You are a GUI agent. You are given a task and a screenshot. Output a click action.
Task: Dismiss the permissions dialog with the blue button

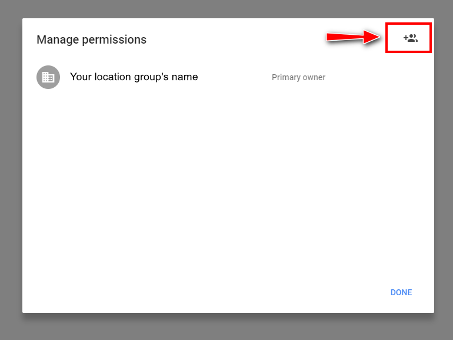pos(401,292)
